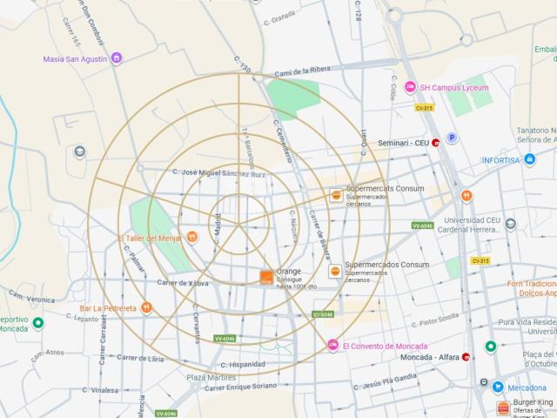Click the C. Lepanto street label
The image size is (557, 418).
[82, 318]
